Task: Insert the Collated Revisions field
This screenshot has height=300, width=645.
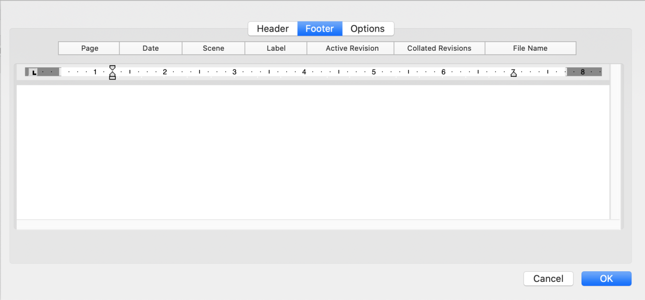Action: click(x=439, y=48)
